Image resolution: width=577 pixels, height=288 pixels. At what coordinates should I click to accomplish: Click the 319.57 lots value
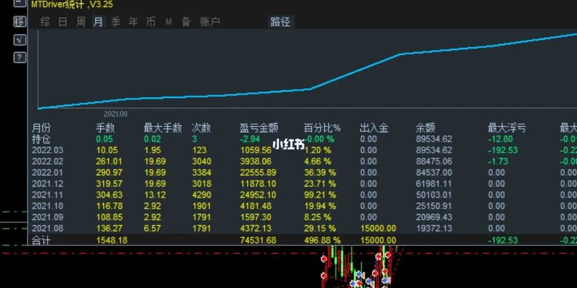(x=110, y=183)
